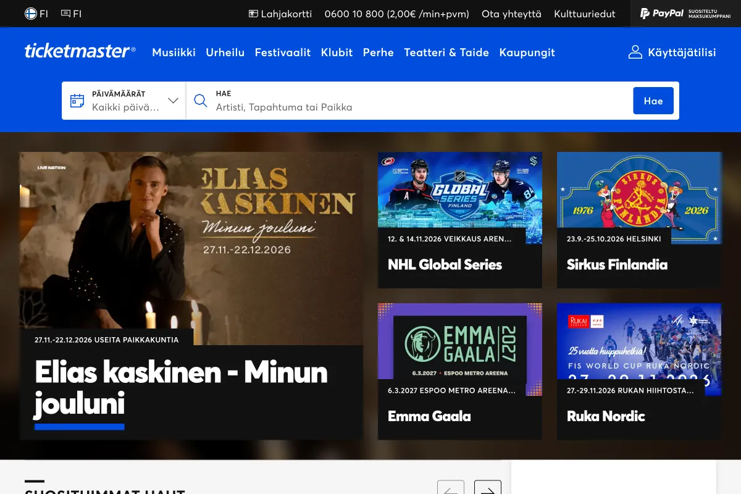Viewport: 741px width, 494px height.
Task: Open the NHL Global Series event tile
Action: 460,220
